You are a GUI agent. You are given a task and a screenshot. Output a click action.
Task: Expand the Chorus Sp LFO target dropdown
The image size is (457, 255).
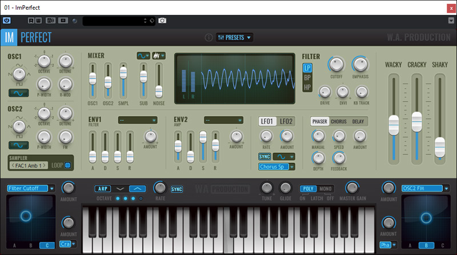point(276,167)
